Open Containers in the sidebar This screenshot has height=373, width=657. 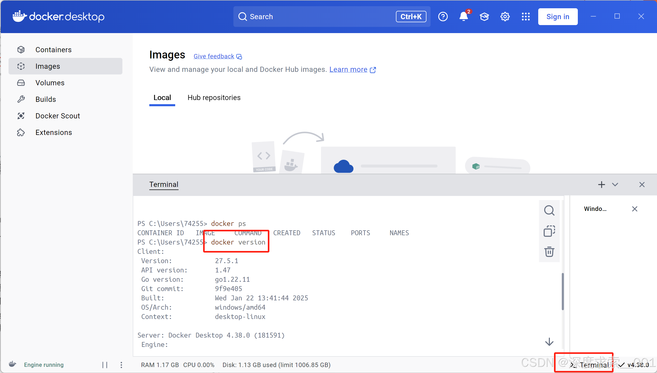click(x=53, y=50)
